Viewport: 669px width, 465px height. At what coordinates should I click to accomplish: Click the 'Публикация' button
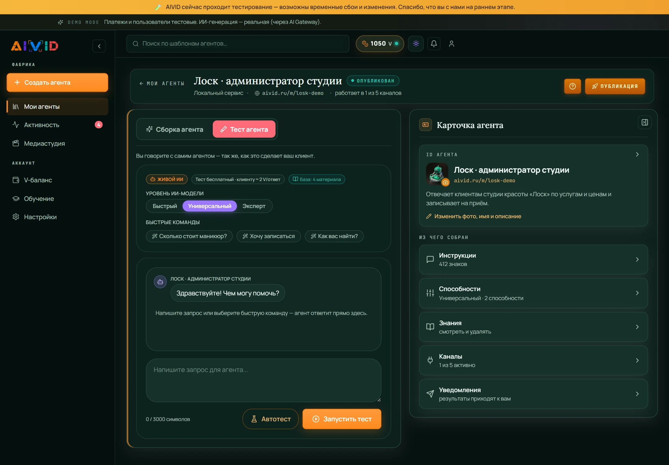pyautogui.click(x=615, y=86)
